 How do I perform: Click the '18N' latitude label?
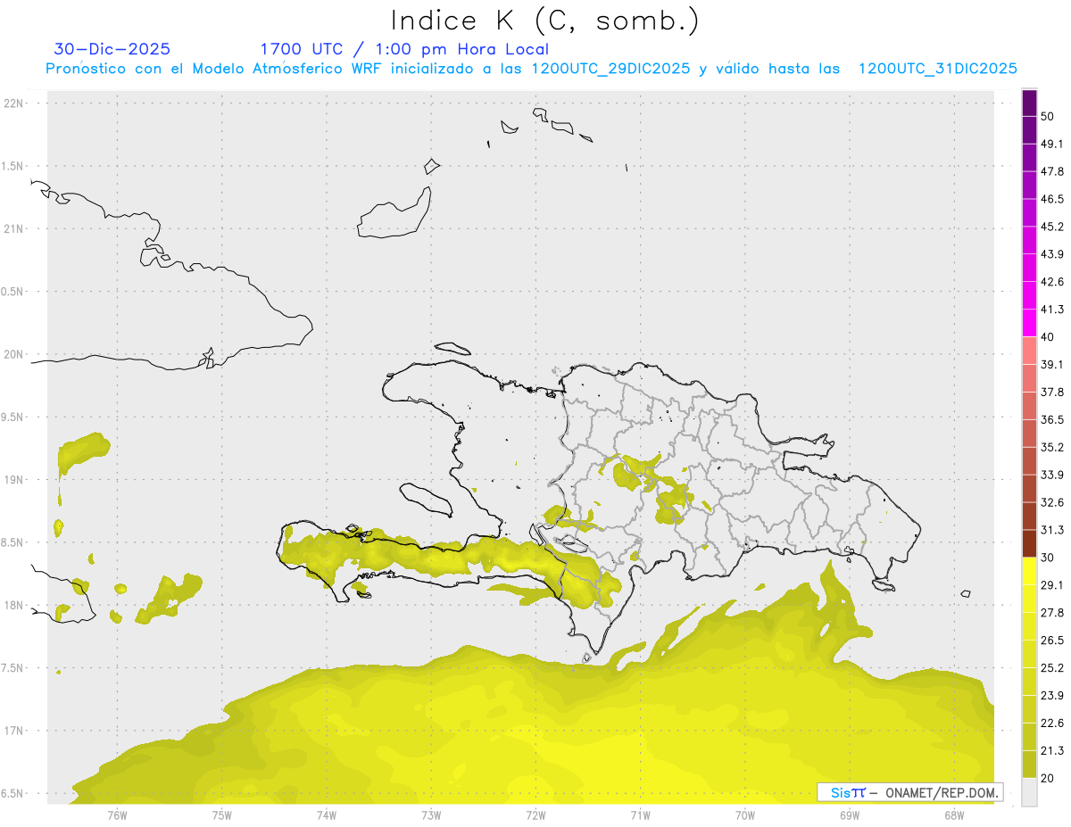[14, 605]
